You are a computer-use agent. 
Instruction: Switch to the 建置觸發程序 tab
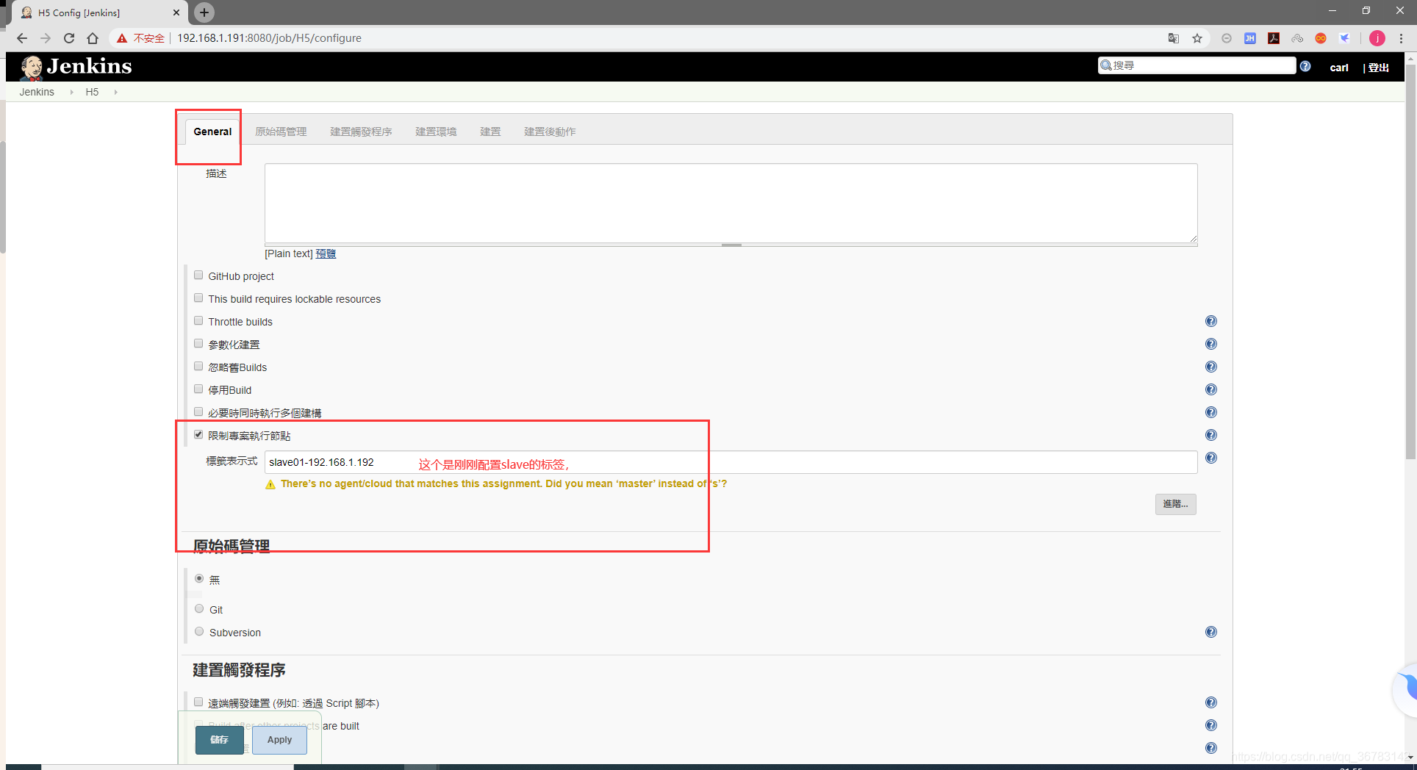pyautogui.click(x=361, y=132)
